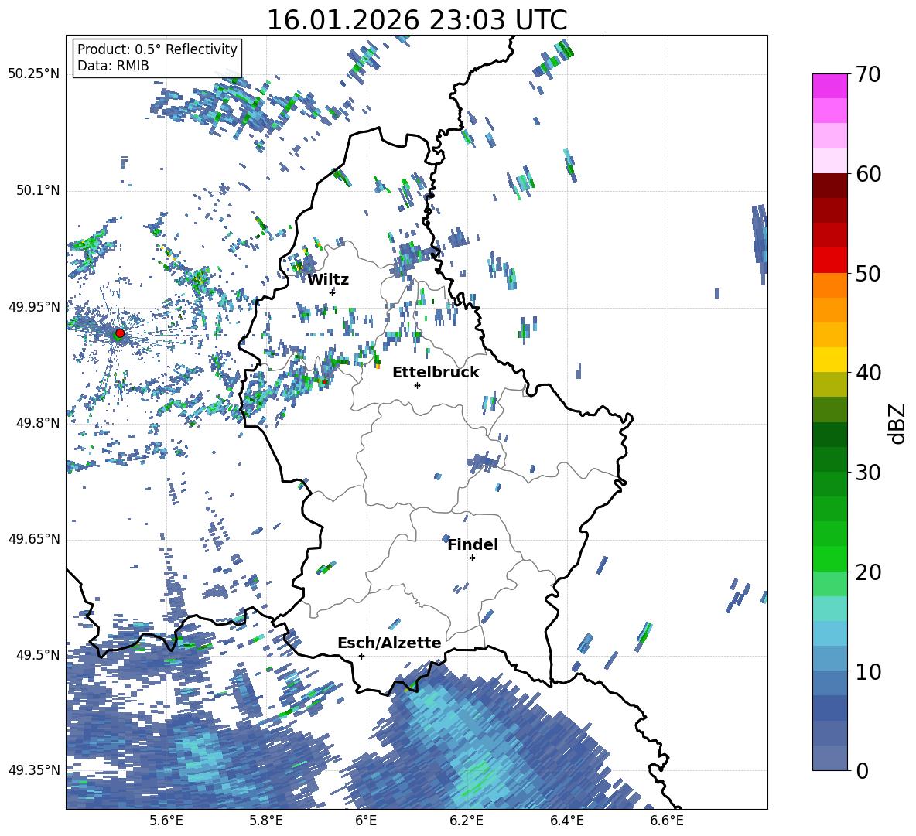The height and width of the screenshot is (836, 916).
Task: Click the 49.65°N latitude label
Action: pos(34,539)
